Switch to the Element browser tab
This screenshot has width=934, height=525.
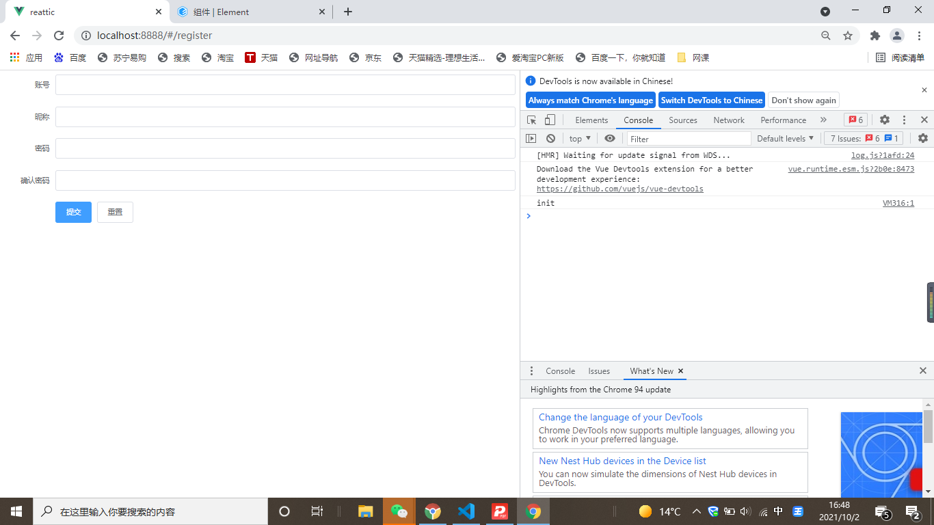[251, 12]
